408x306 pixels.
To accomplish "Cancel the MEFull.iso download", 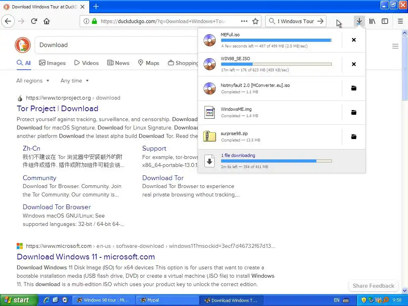I will click(354, 40).
